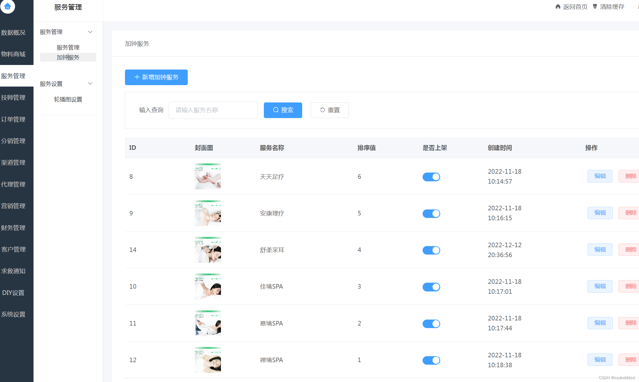Click the home logo icon at top-left

[8, 6]
